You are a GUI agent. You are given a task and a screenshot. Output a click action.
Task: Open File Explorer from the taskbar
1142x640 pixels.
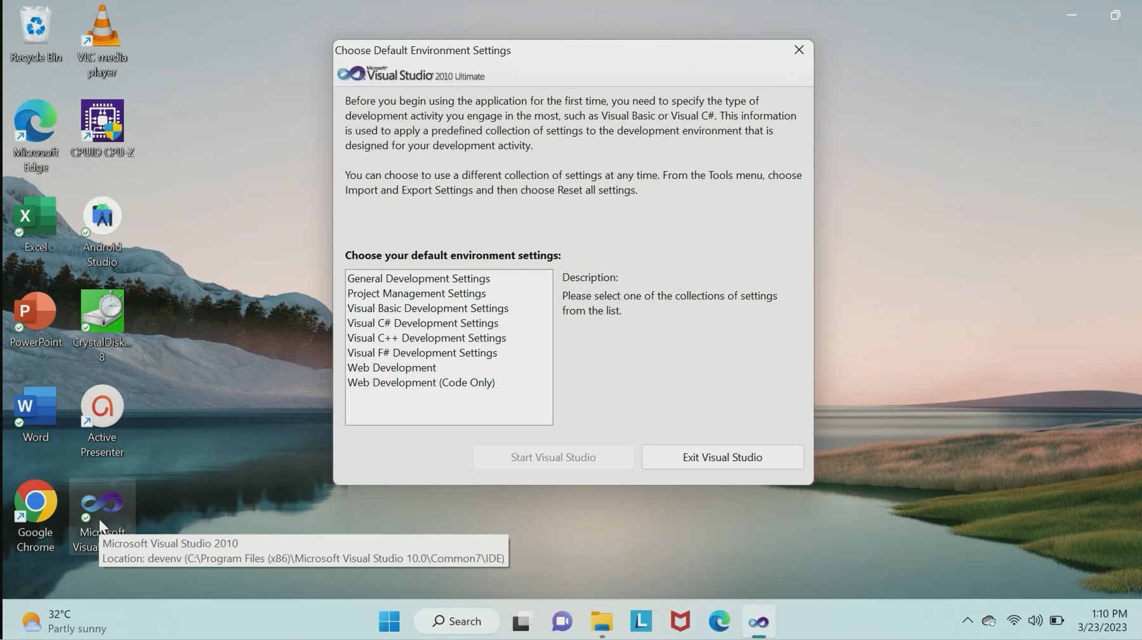[602, 622]
